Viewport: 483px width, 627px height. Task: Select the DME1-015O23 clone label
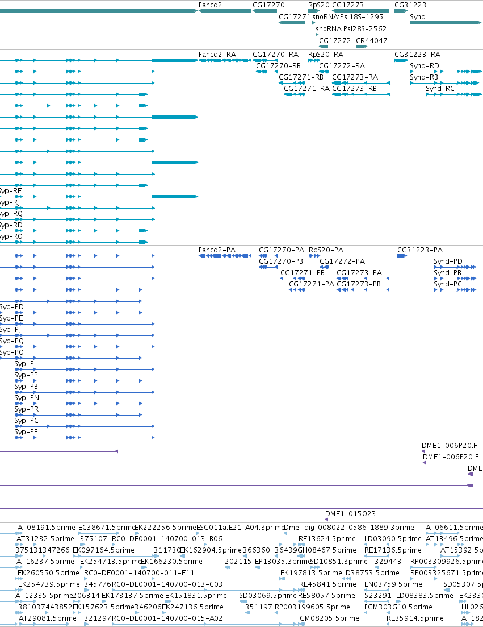(351, 514)
